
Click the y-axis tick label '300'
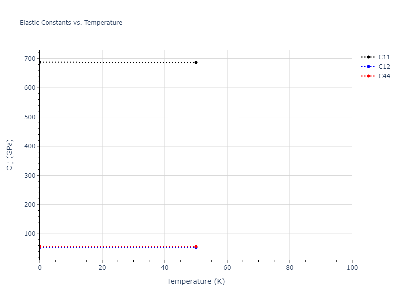29,175
